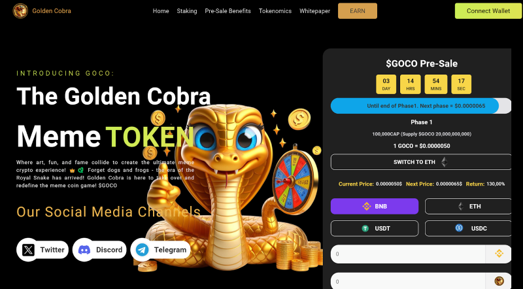This screenshot has width=523, height=289.
Task: Click the Connect Wallet button
Action: pos(488,11)
